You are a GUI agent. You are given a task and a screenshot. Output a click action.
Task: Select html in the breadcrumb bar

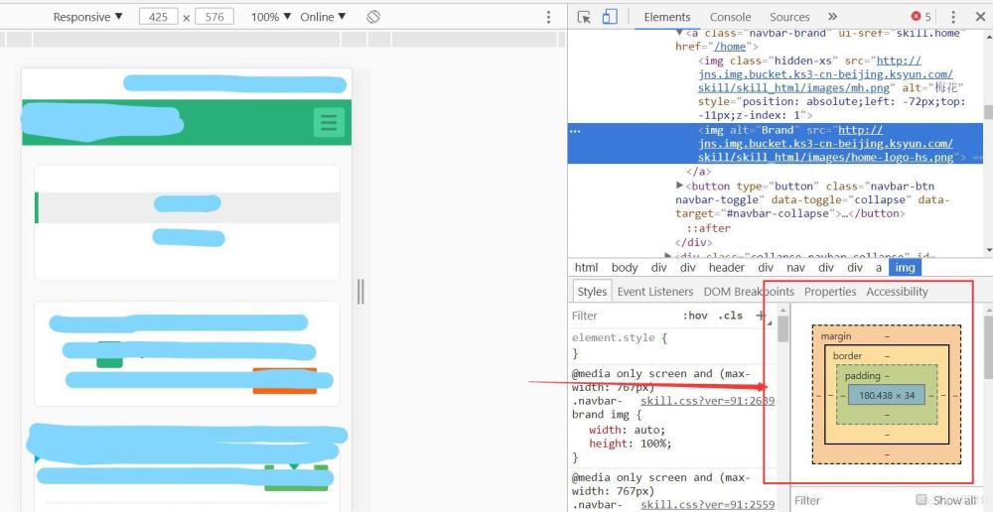(x=586, y=268)
